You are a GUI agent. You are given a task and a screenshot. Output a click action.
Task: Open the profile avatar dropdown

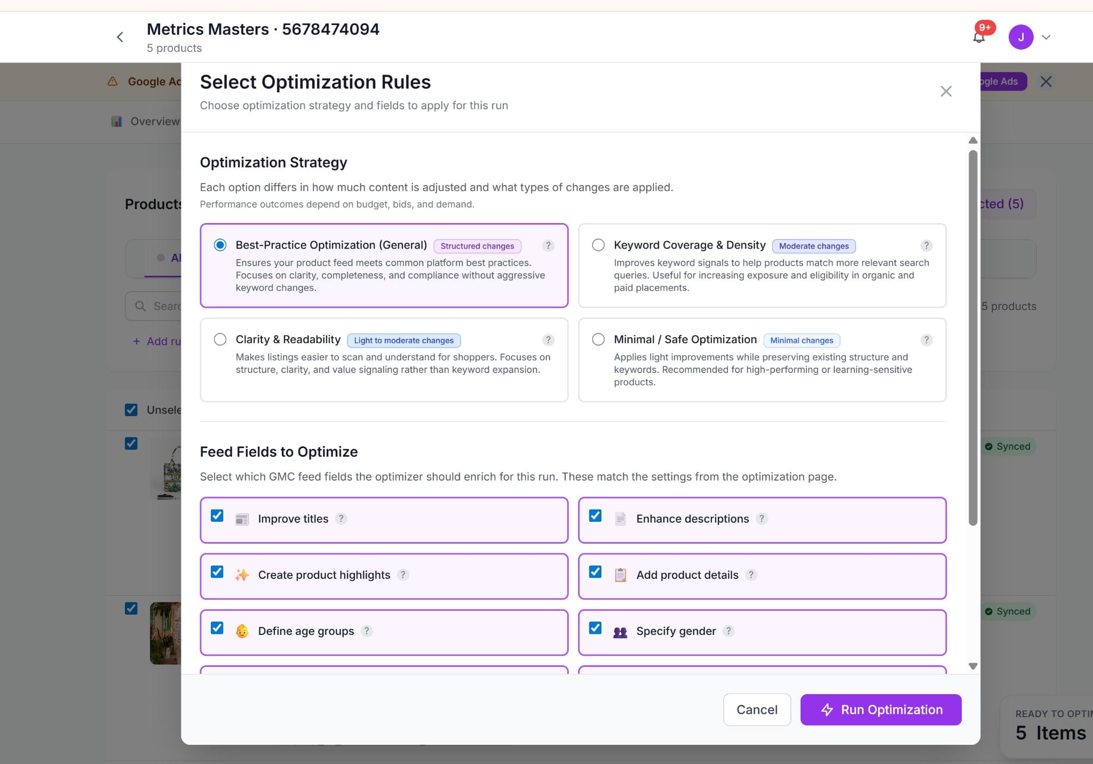click(1021, 36)
